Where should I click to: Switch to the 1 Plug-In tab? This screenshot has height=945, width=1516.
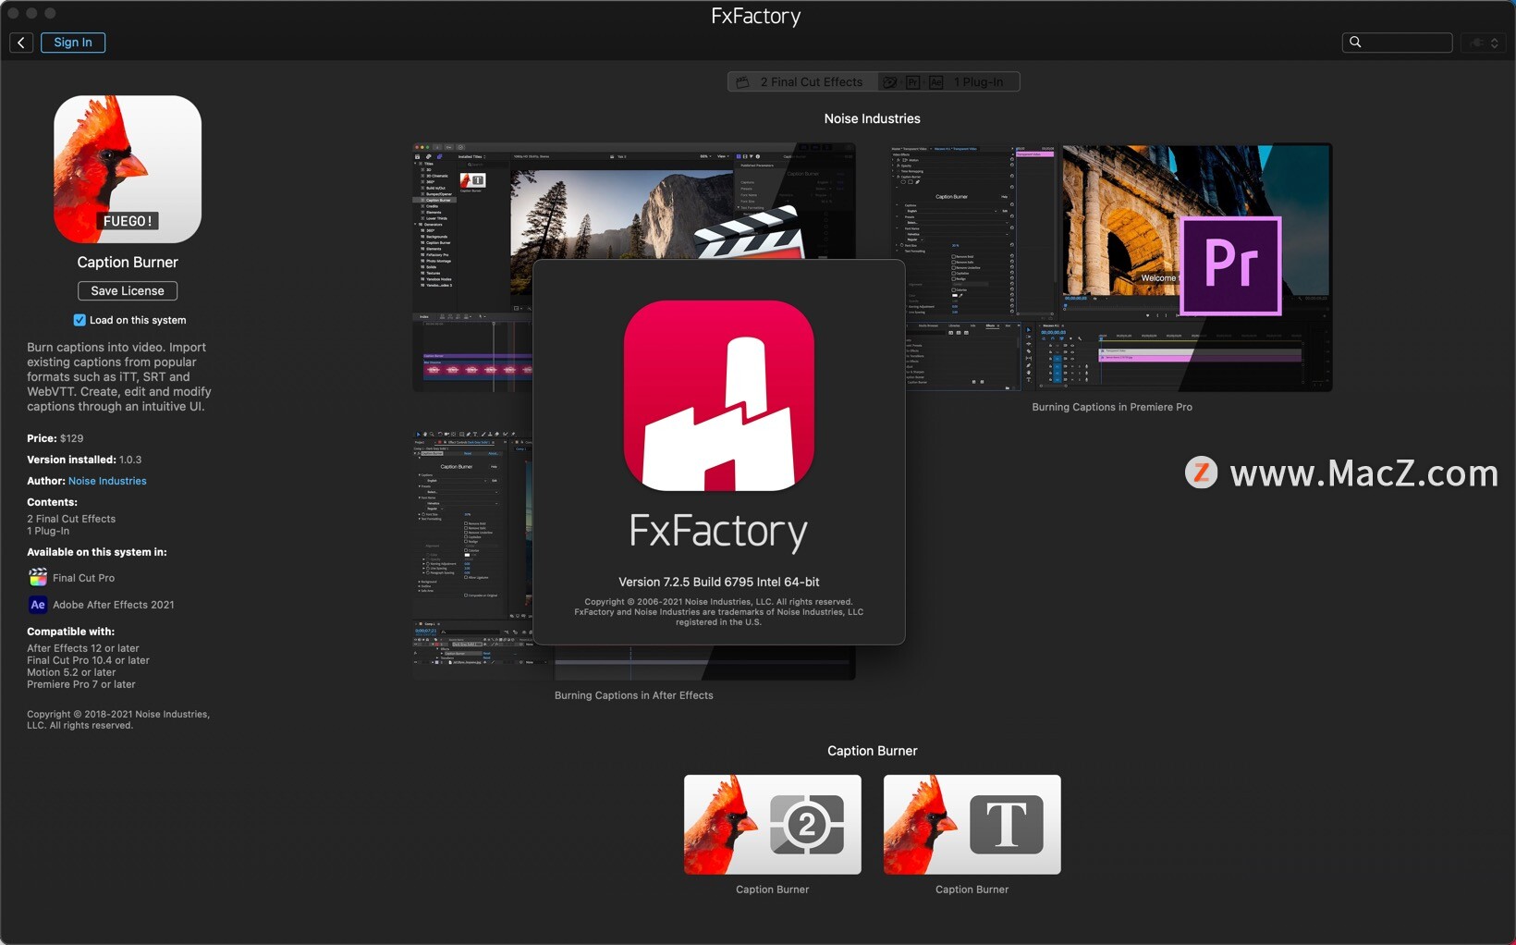[948, 82]
